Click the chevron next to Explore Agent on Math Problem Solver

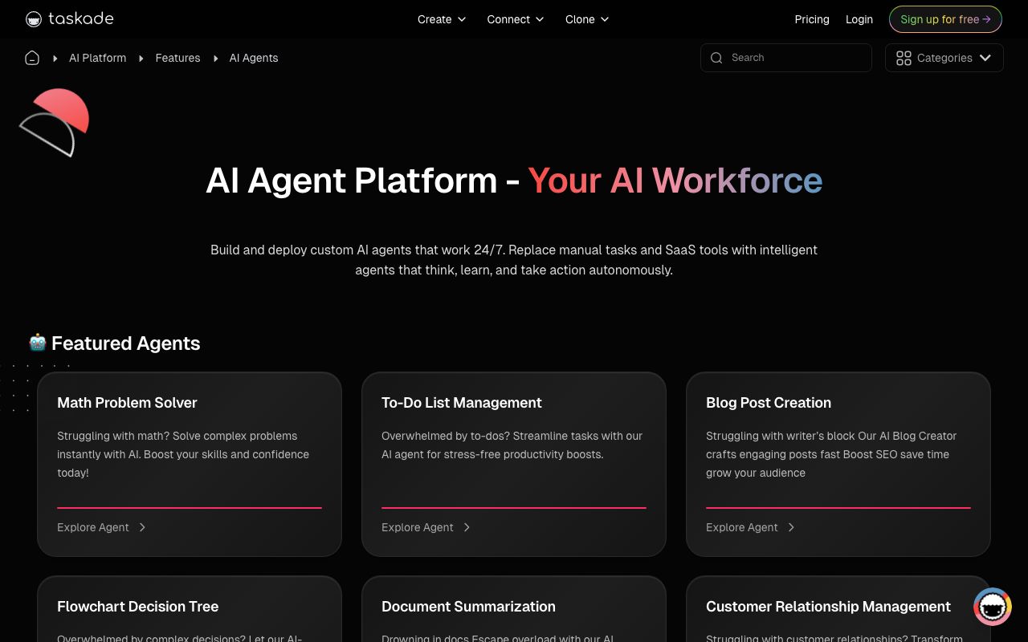coord(142,527)
